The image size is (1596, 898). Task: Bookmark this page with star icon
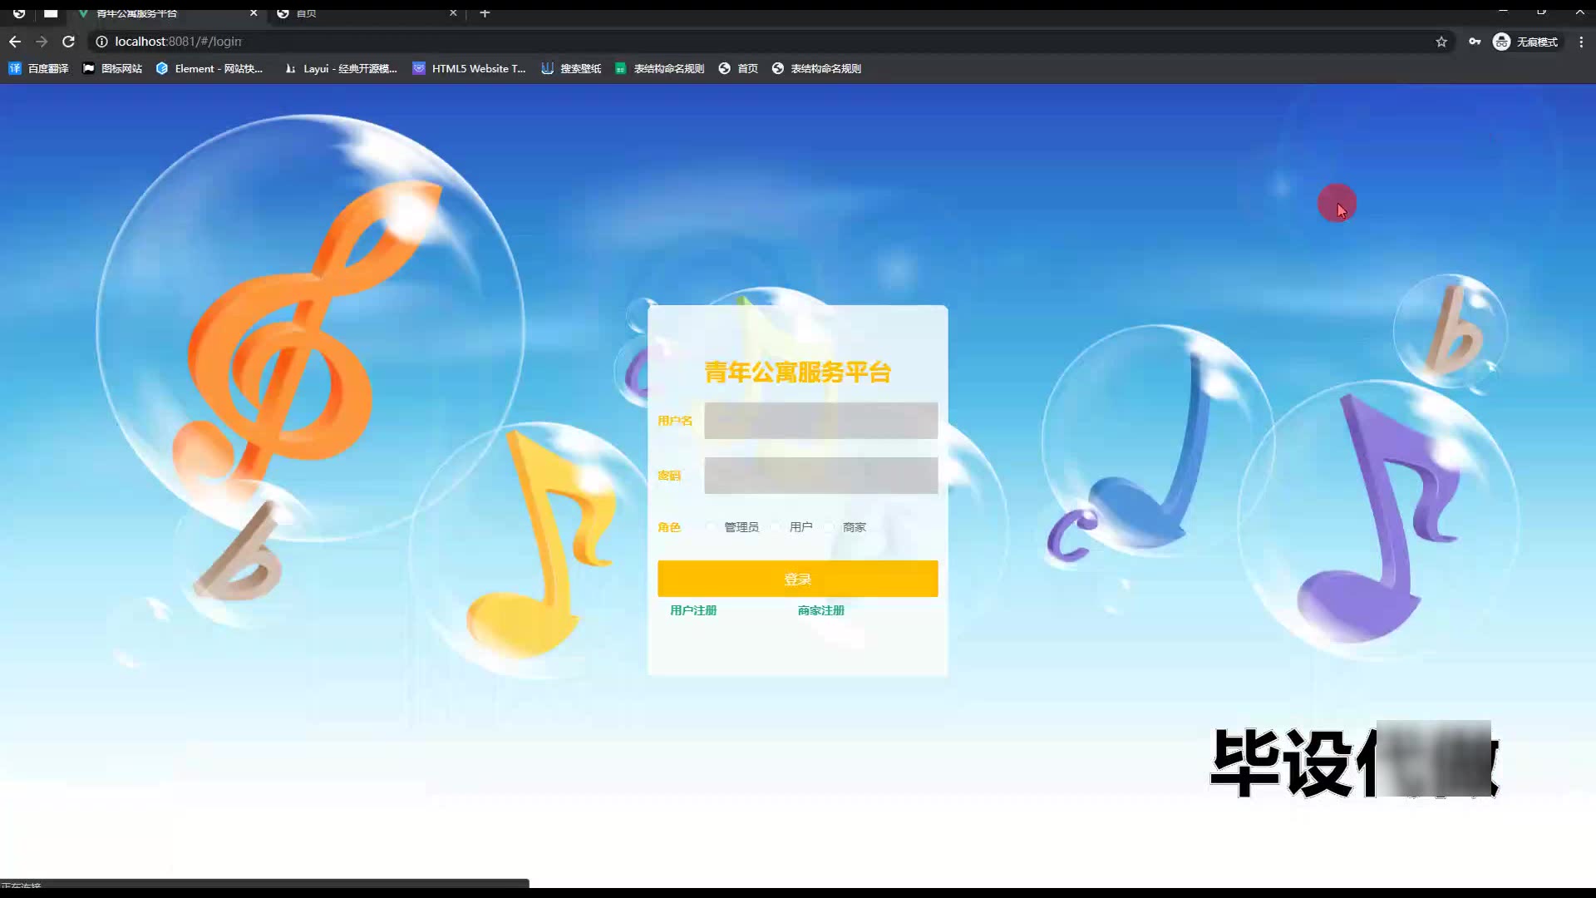[1441, 42]
